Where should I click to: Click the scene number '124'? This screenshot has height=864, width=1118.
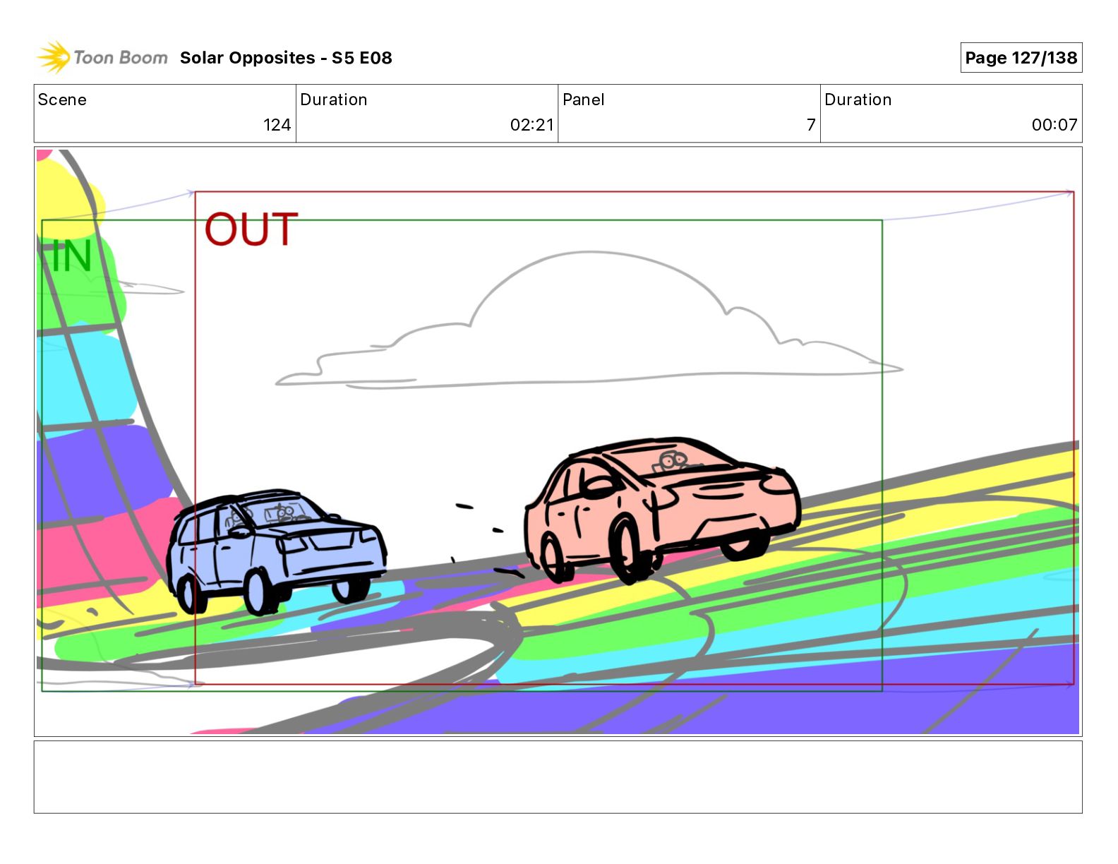point(277,125)
